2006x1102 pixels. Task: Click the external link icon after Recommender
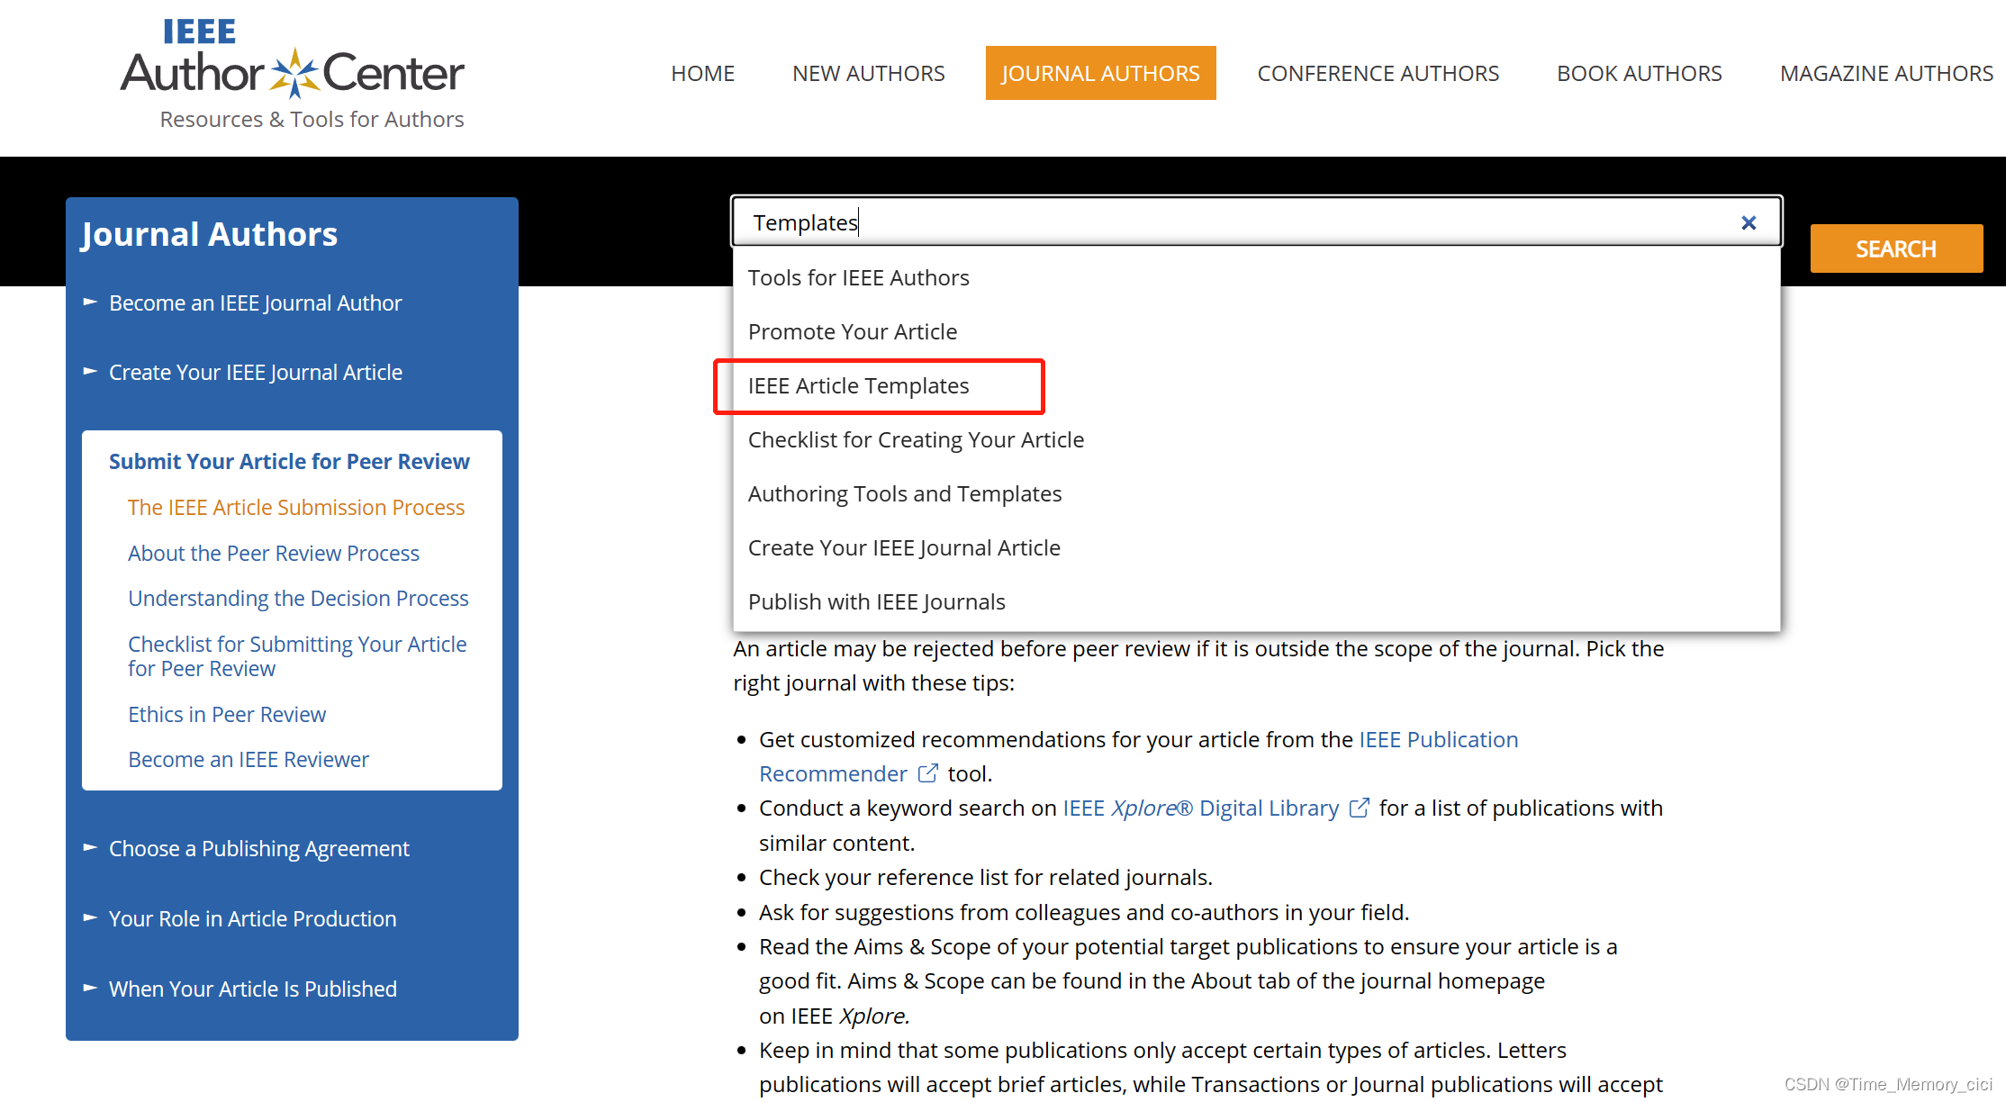coord(927,773)
